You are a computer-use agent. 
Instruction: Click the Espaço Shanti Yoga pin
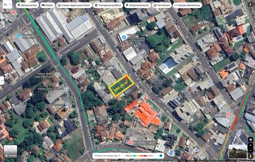click(x=57, y=75)
